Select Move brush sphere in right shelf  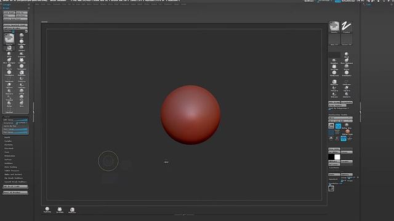tap(347, 55)
